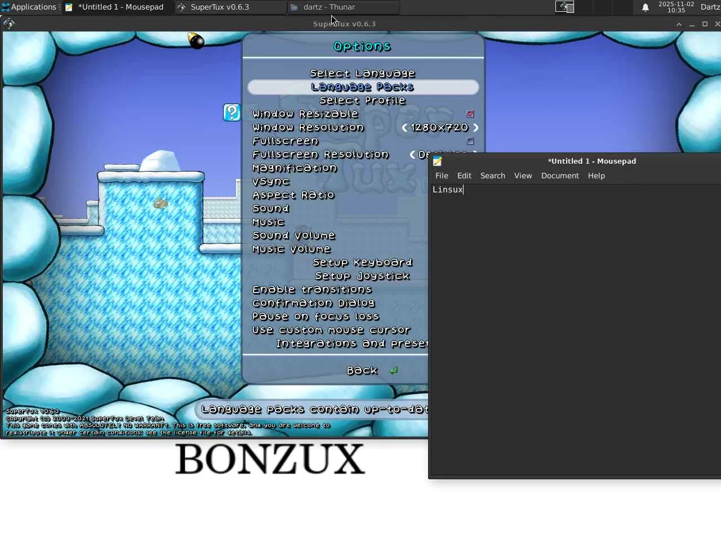
Task: Open the Dartz user menu in the panel
Action: (710, 7)
